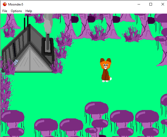
Task: Click the blue sparkle mark on the building
Action: [16, 62]
